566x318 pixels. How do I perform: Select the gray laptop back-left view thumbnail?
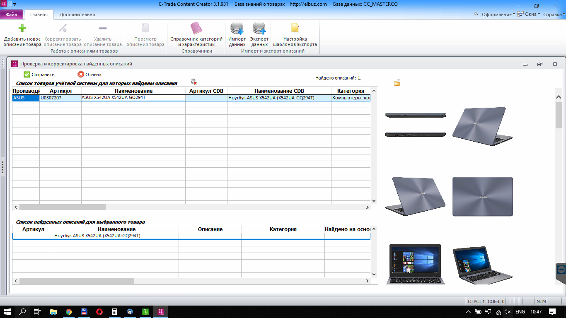point(416,196)
